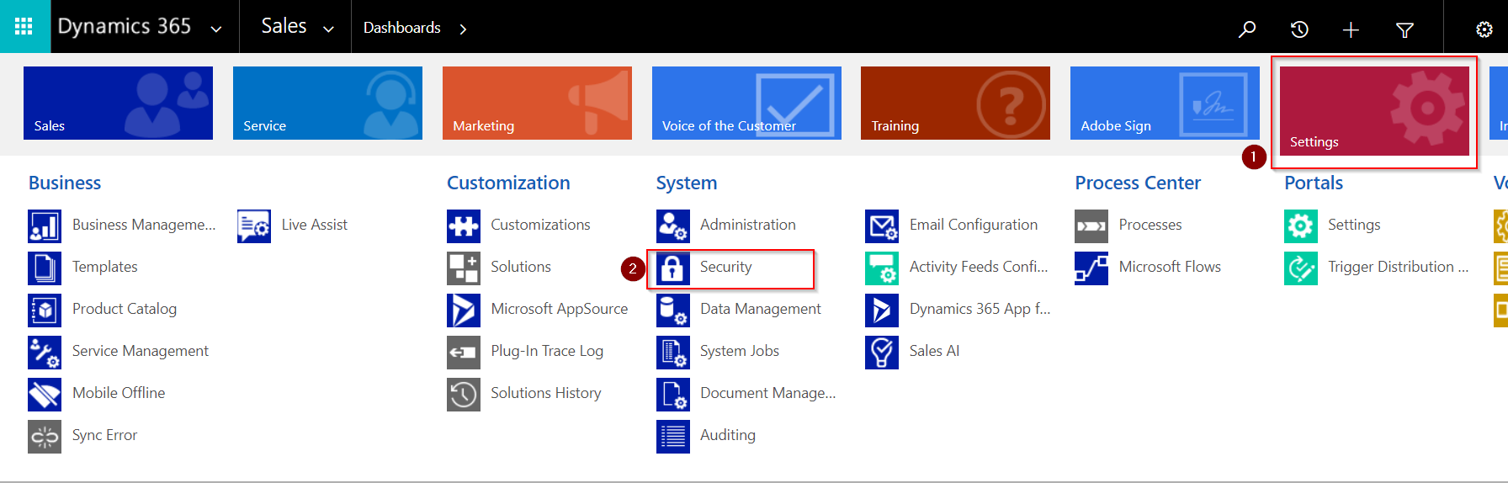The width and height of the screenshot is (1508, 483).
Task: Open Voice of the Customer tile
Action: pos(746,103)
